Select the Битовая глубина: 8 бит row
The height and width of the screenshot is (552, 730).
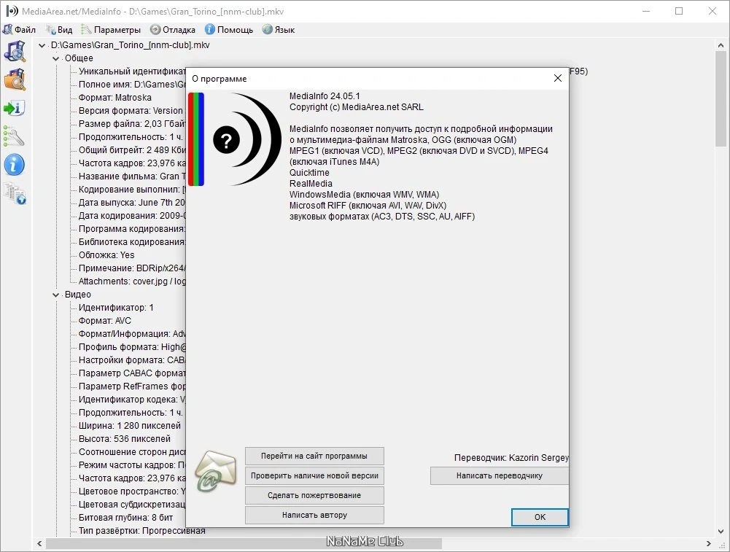pyautogui.click(x=125, y=518)
